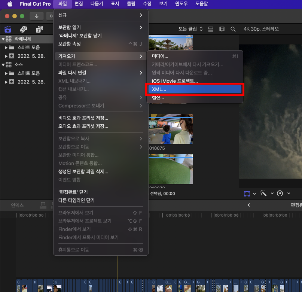Screen dimensions: 302x292
Task: Open the 보기 menu
Action: coord(163,4)
